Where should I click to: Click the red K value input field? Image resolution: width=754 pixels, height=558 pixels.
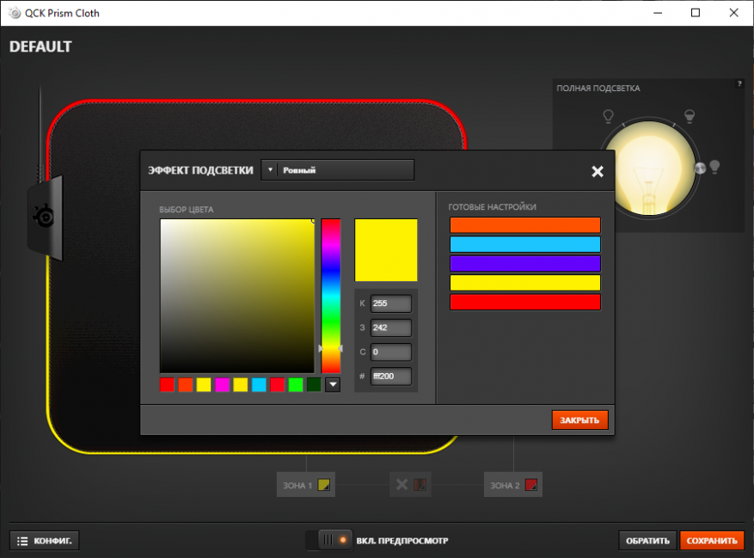coord(391,304)
